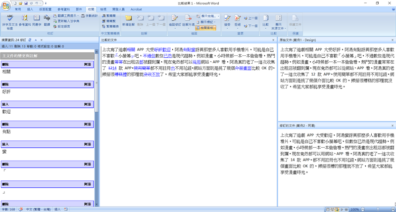Click the 翻譯 translate icon
The width and height of the screenshot is (396, 212).
click(x=47, y=20)
